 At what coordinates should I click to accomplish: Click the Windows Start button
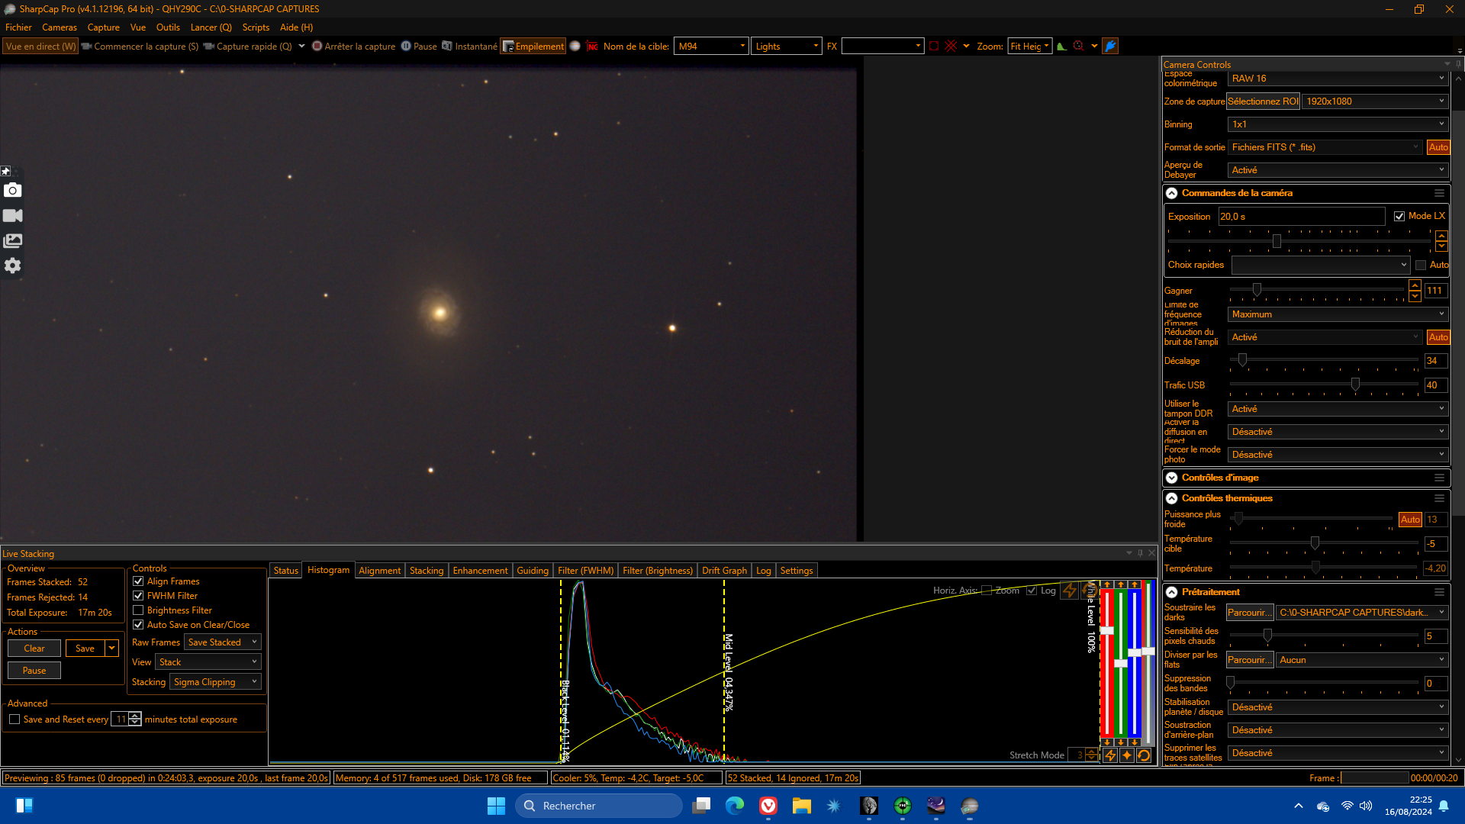point(496,806)
